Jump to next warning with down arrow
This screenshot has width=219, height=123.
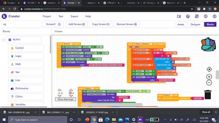(59, 96)
